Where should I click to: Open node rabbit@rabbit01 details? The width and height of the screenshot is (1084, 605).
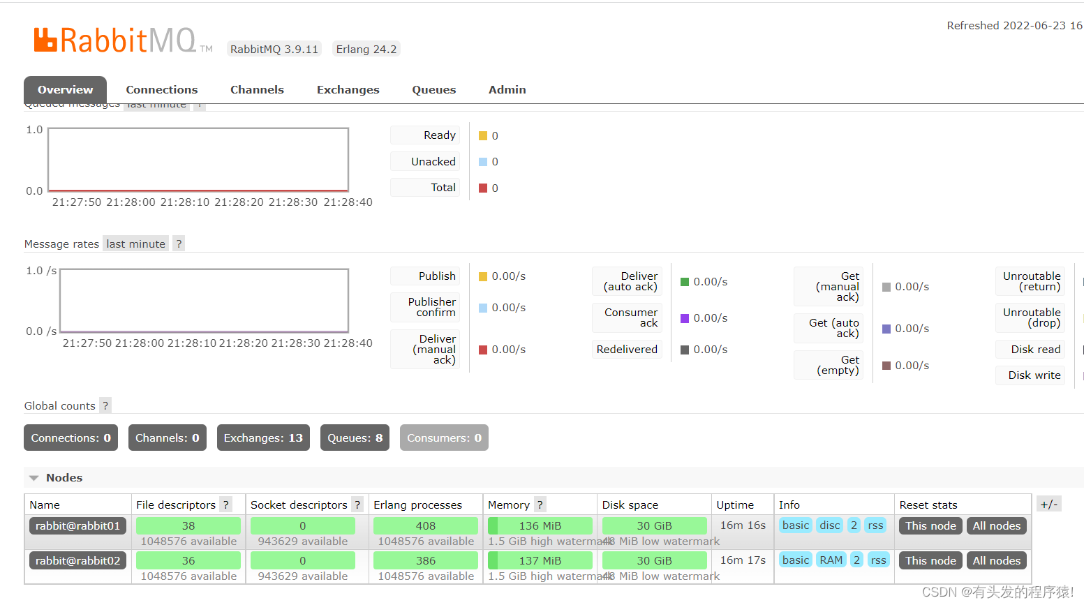click(77, 525)
